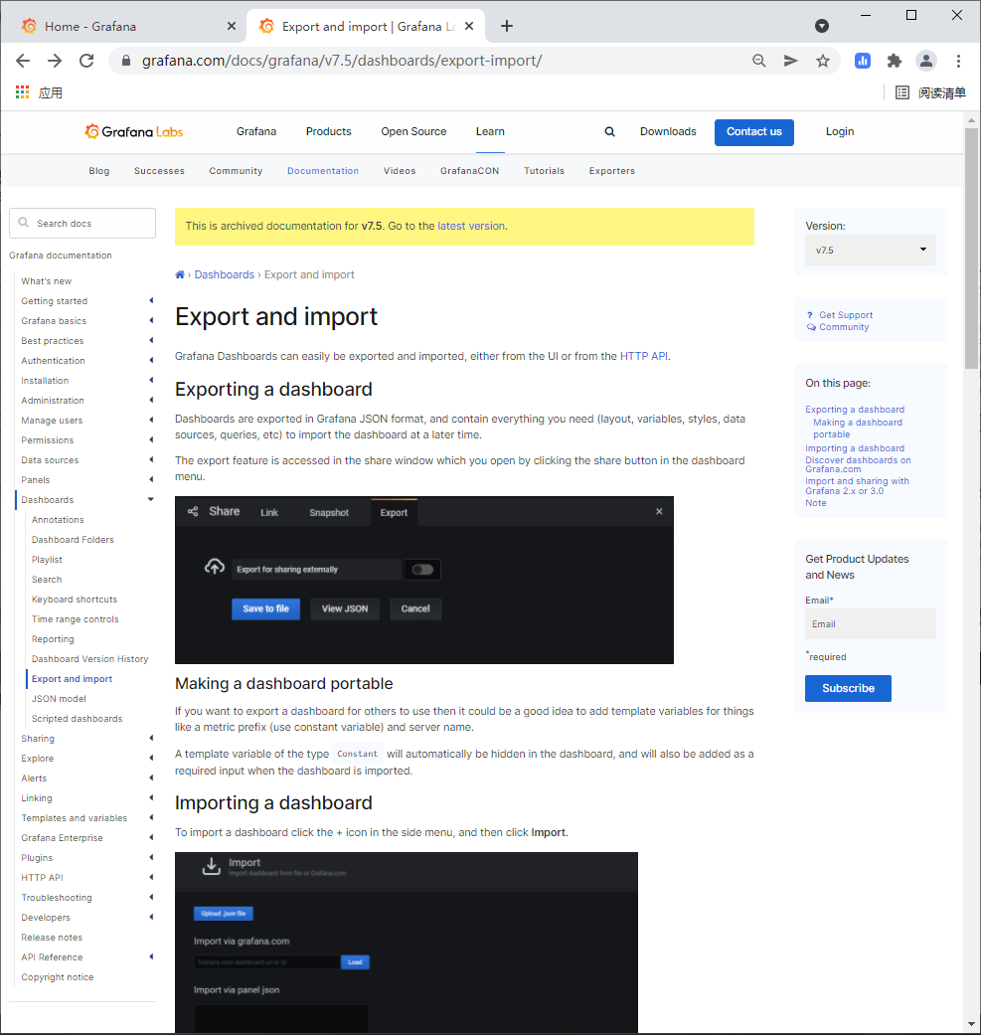Viewport: 981px width, 1035px height.
Task: Expand the Sharing sidebar section
Action: [151, 738]
